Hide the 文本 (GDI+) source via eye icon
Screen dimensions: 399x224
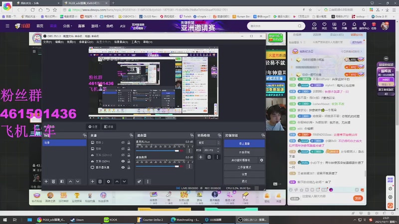[x=123, y=161]
